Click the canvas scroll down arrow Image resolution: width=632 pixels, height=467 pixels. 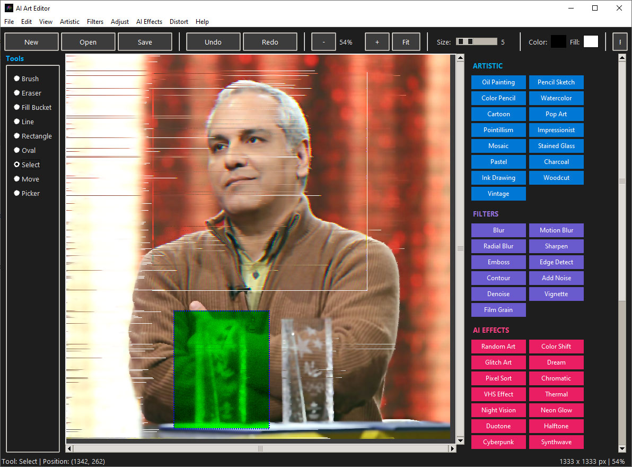460,440
